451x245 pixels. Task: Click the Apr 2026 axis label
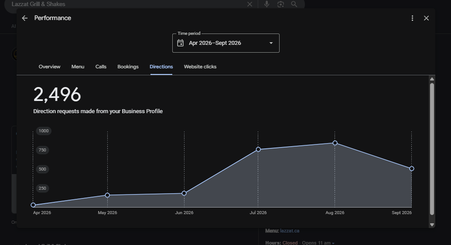42,213
